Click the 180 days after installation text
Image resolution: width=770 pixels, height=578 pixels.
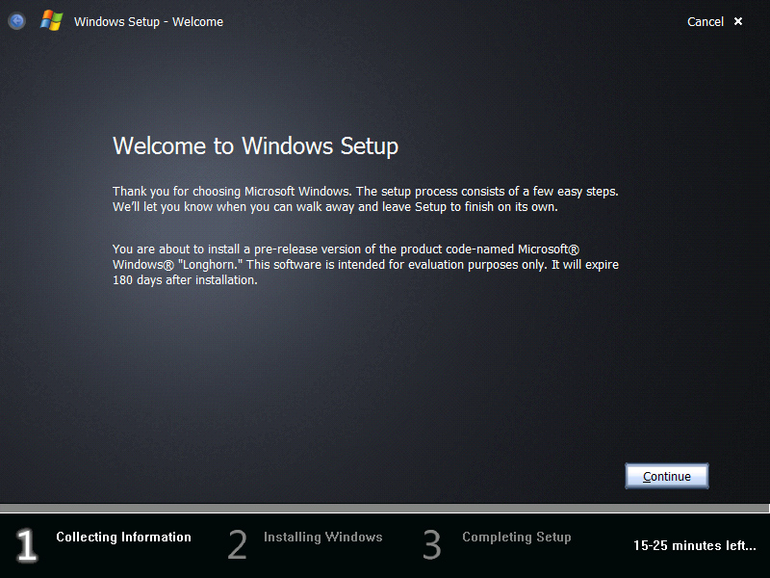(185, 279)
